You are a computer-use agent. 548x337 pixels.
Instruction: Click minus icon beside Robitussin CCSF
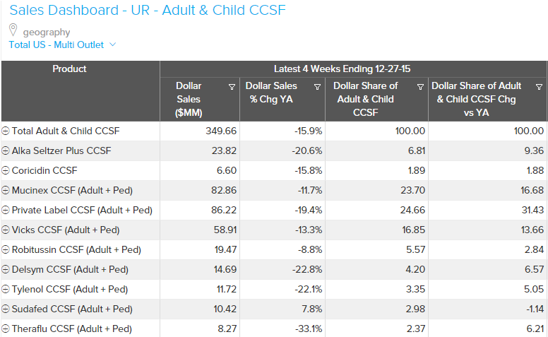click(6, 249)
